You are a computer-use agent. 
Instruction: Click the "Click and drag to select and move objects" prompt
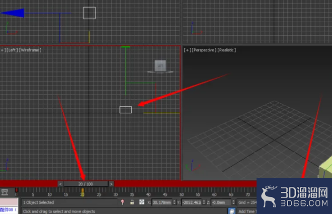[59, 211]
